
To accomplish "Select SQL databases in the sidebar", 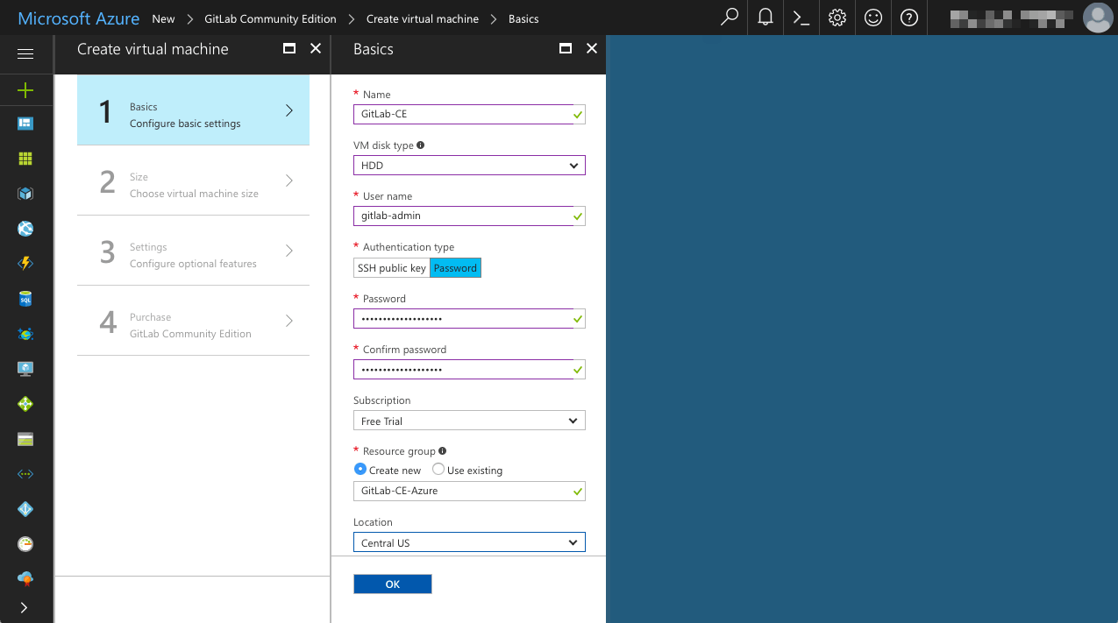I will (x=25, y=298).
